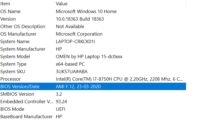Select the System Manufacturer row
The image size is (205, 121).
coord(93,49)
